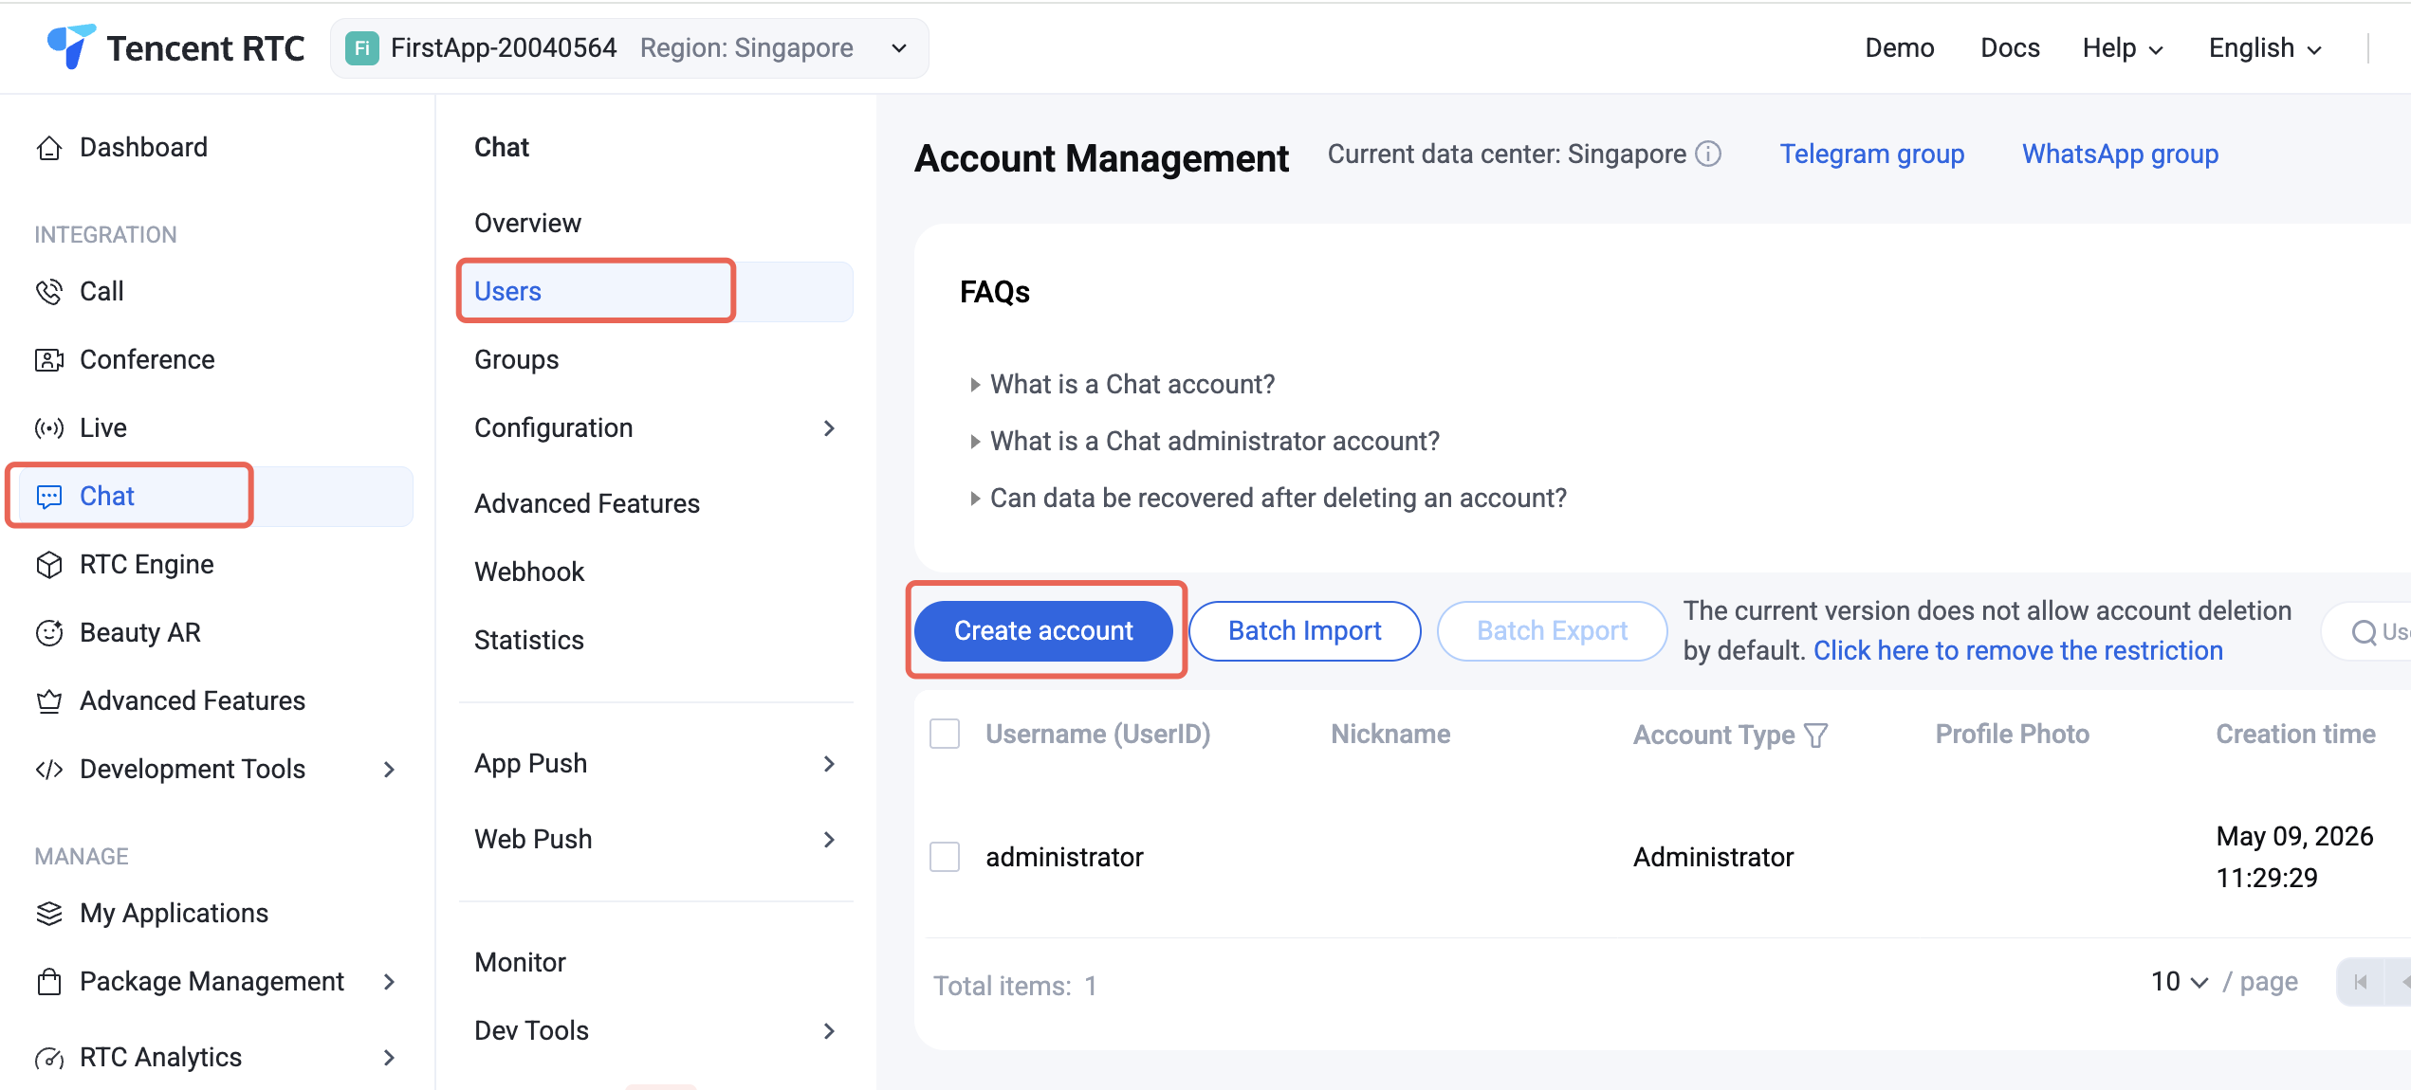Screen dimensions: 2411x1090
Task: Tick the select-all header checkbox
Action: [945, 734]
